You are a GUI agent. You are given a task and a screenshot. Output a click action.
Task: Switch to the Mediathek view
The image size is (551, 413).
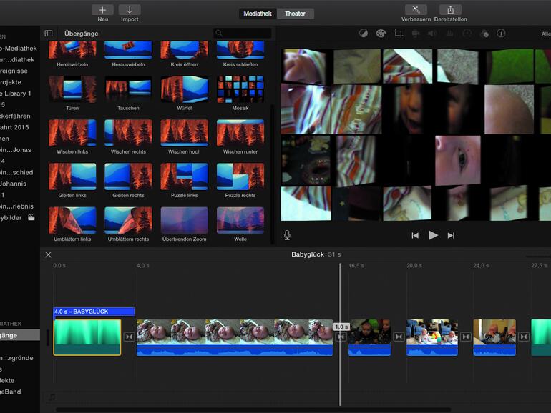click(258, 14)
